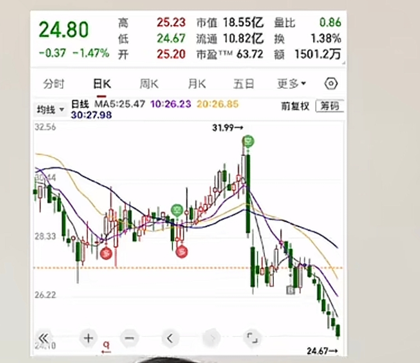Viewport: 420px width, 363px height.
Task: Click the 量比 0.86 value
Action: [330, 22]
